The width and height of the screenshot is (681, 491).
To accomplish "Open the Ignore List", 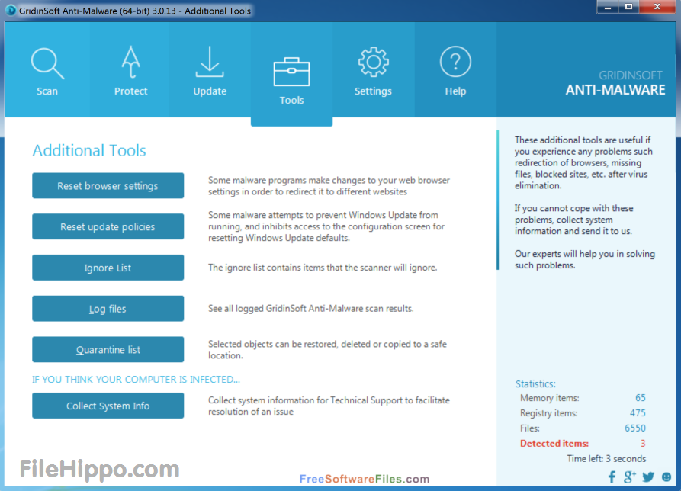I will [x=108, y=268].
